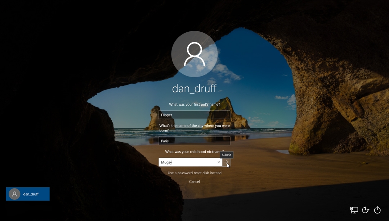Click the Submit tooltip label
Screen dimensions: 389x221
pyautogui.click(x=227, y=155)
